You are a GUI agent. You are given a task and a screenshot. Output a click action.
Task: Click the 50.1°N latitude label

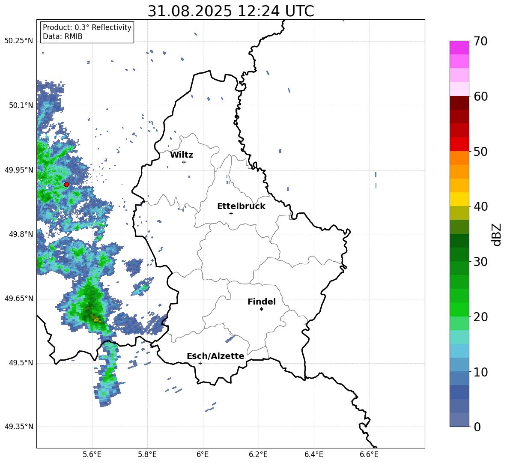21,105
